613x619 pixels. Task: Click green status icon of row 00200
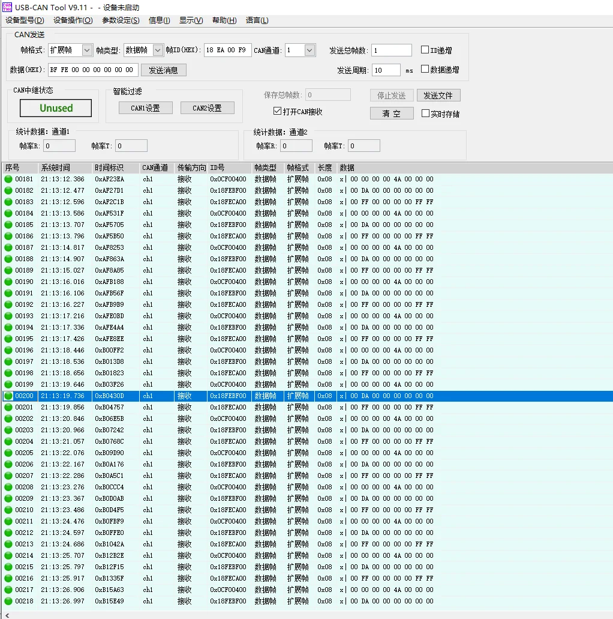click(8, 396)
